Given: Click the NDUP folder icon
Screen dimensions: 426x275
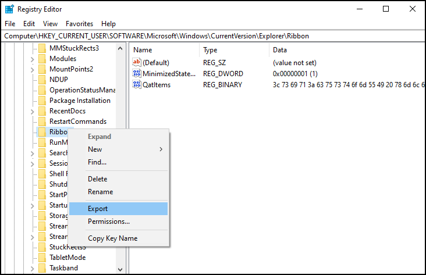Looking at the screenshot, I should pos(42,80).
